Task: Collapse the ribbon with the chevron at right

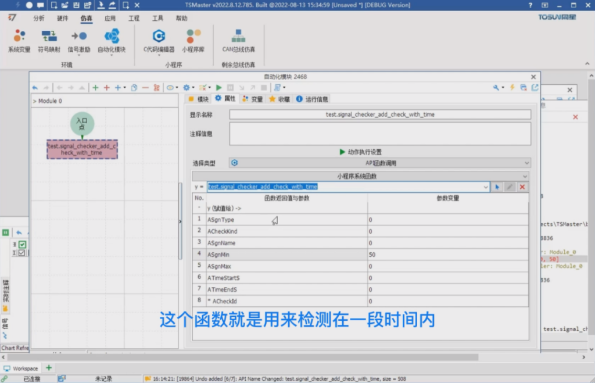Action: click(587, 64)
